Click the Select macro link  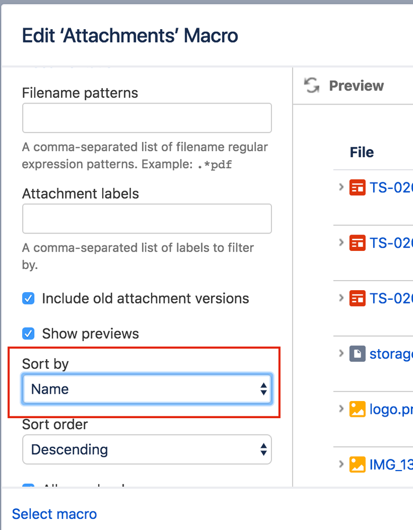click(x=55, y=514)
